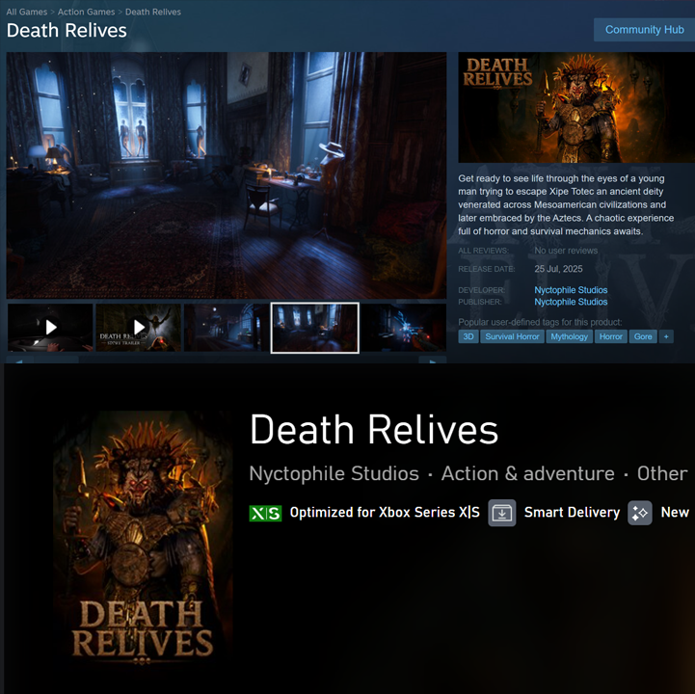Click the No user reviews text
695x694 pixels.
pos(566,251)
